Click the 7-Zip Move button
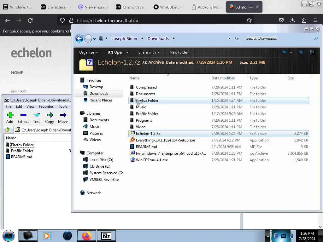The height and width of the screenshot is (242, 323). coord(63,118)
